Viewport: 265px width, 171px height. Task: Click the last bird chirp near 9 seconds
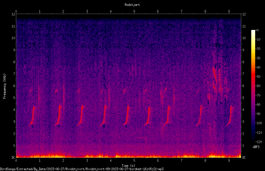pos(230,116)
